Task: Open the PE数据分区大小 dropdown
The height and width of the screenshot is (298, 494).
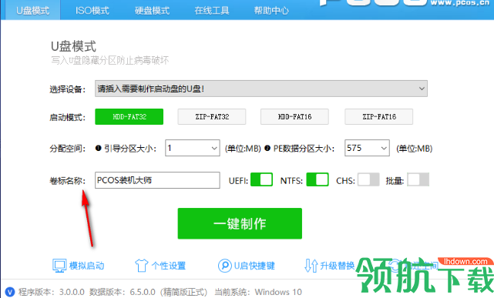Action: pyautogui.click(x=367, y=148)
